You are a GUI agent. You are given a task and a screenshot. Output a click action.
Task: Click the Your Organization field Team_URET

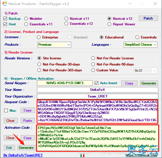tap(97, 96)
